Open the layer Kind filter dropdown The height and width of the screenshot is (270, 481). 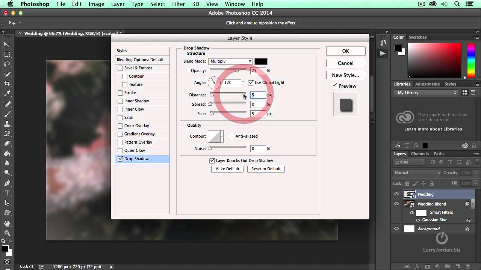409,162
